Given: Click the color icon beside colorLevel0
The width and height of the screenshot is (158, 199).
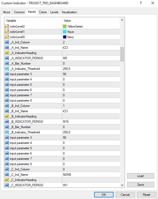Looking at the screenshot, I should (7, 37).
